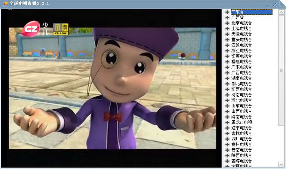Viewport: 286px width, 169px height.
Task: Click the plus icon beside 浙江电视台
Action: (x=227, y=51)
